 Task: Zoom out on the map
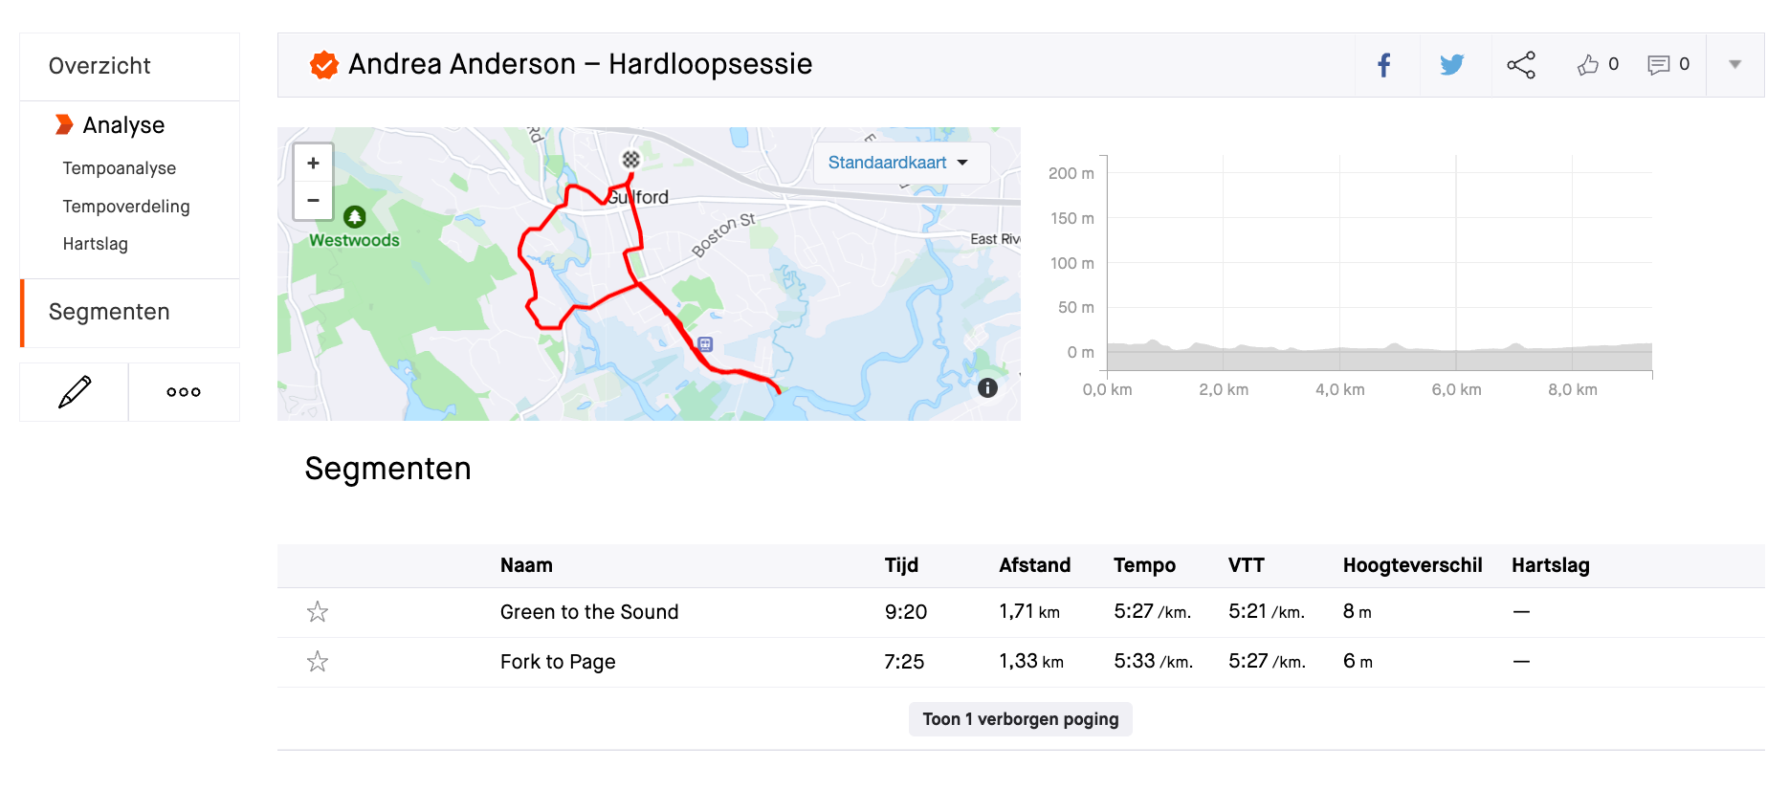[313, 201]
